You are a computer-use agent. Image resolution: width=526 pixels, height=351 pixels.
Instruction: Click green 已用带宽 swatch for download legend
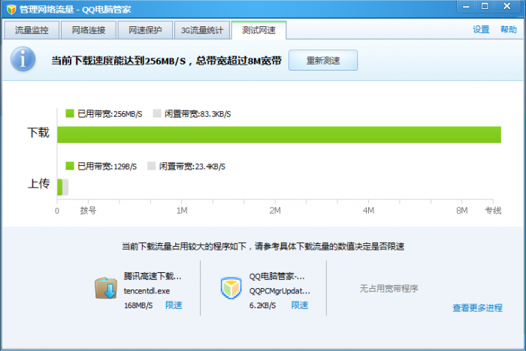tap(70, 113)
